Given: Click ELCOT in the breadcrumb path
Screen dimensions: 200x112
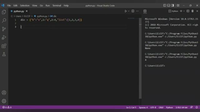Looking at the screenshot, I should point(27,16).
